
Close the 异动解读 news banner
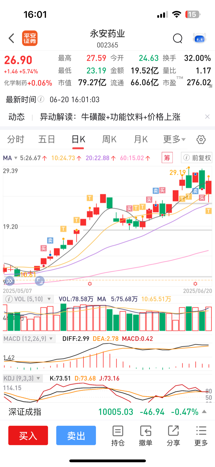pyautogui.click(x=207, y=117)
